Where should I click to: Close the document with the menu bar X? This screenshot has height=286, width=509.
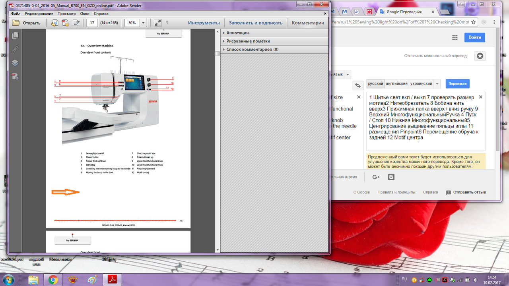coord(325,14)
